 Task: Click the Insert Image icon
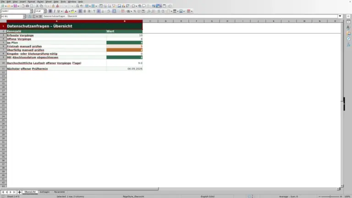[x=119, y=6]
